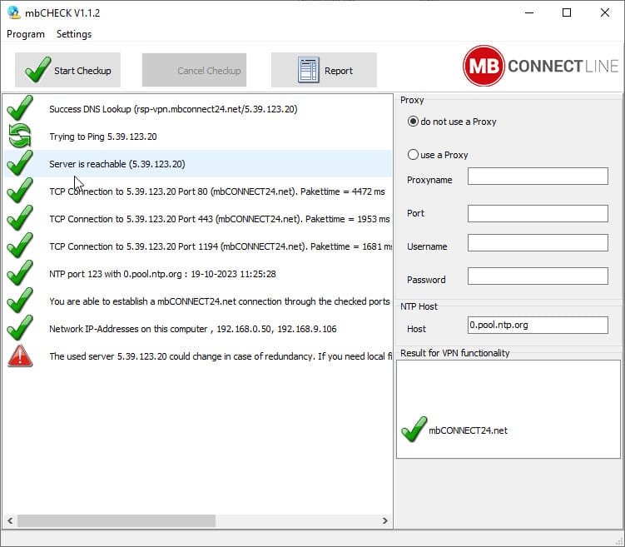Click the Report button
The image size is (625, 547).
[324, 70]
